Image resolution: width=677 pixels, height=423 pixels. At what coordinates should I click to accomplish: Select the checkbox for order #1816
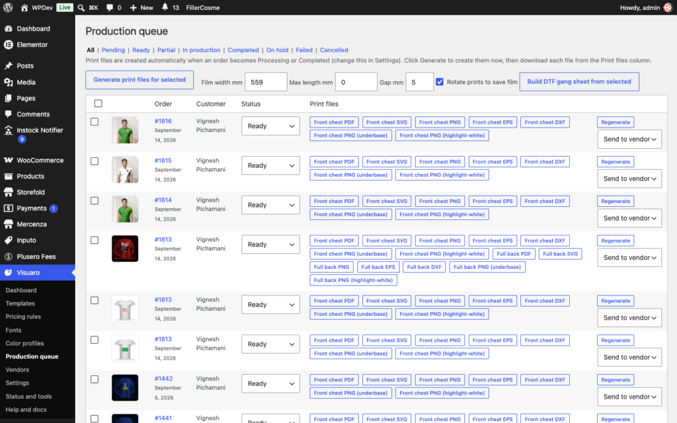pos(95,122)
